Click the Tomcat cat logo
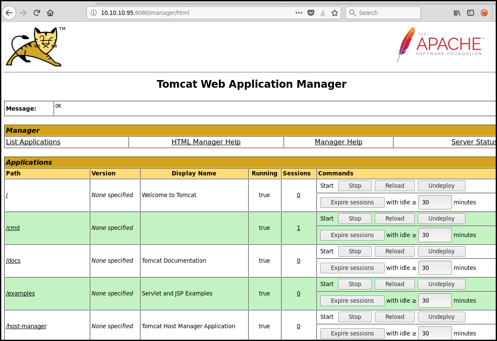Viewport: 497px width, 341px height. 35,47
